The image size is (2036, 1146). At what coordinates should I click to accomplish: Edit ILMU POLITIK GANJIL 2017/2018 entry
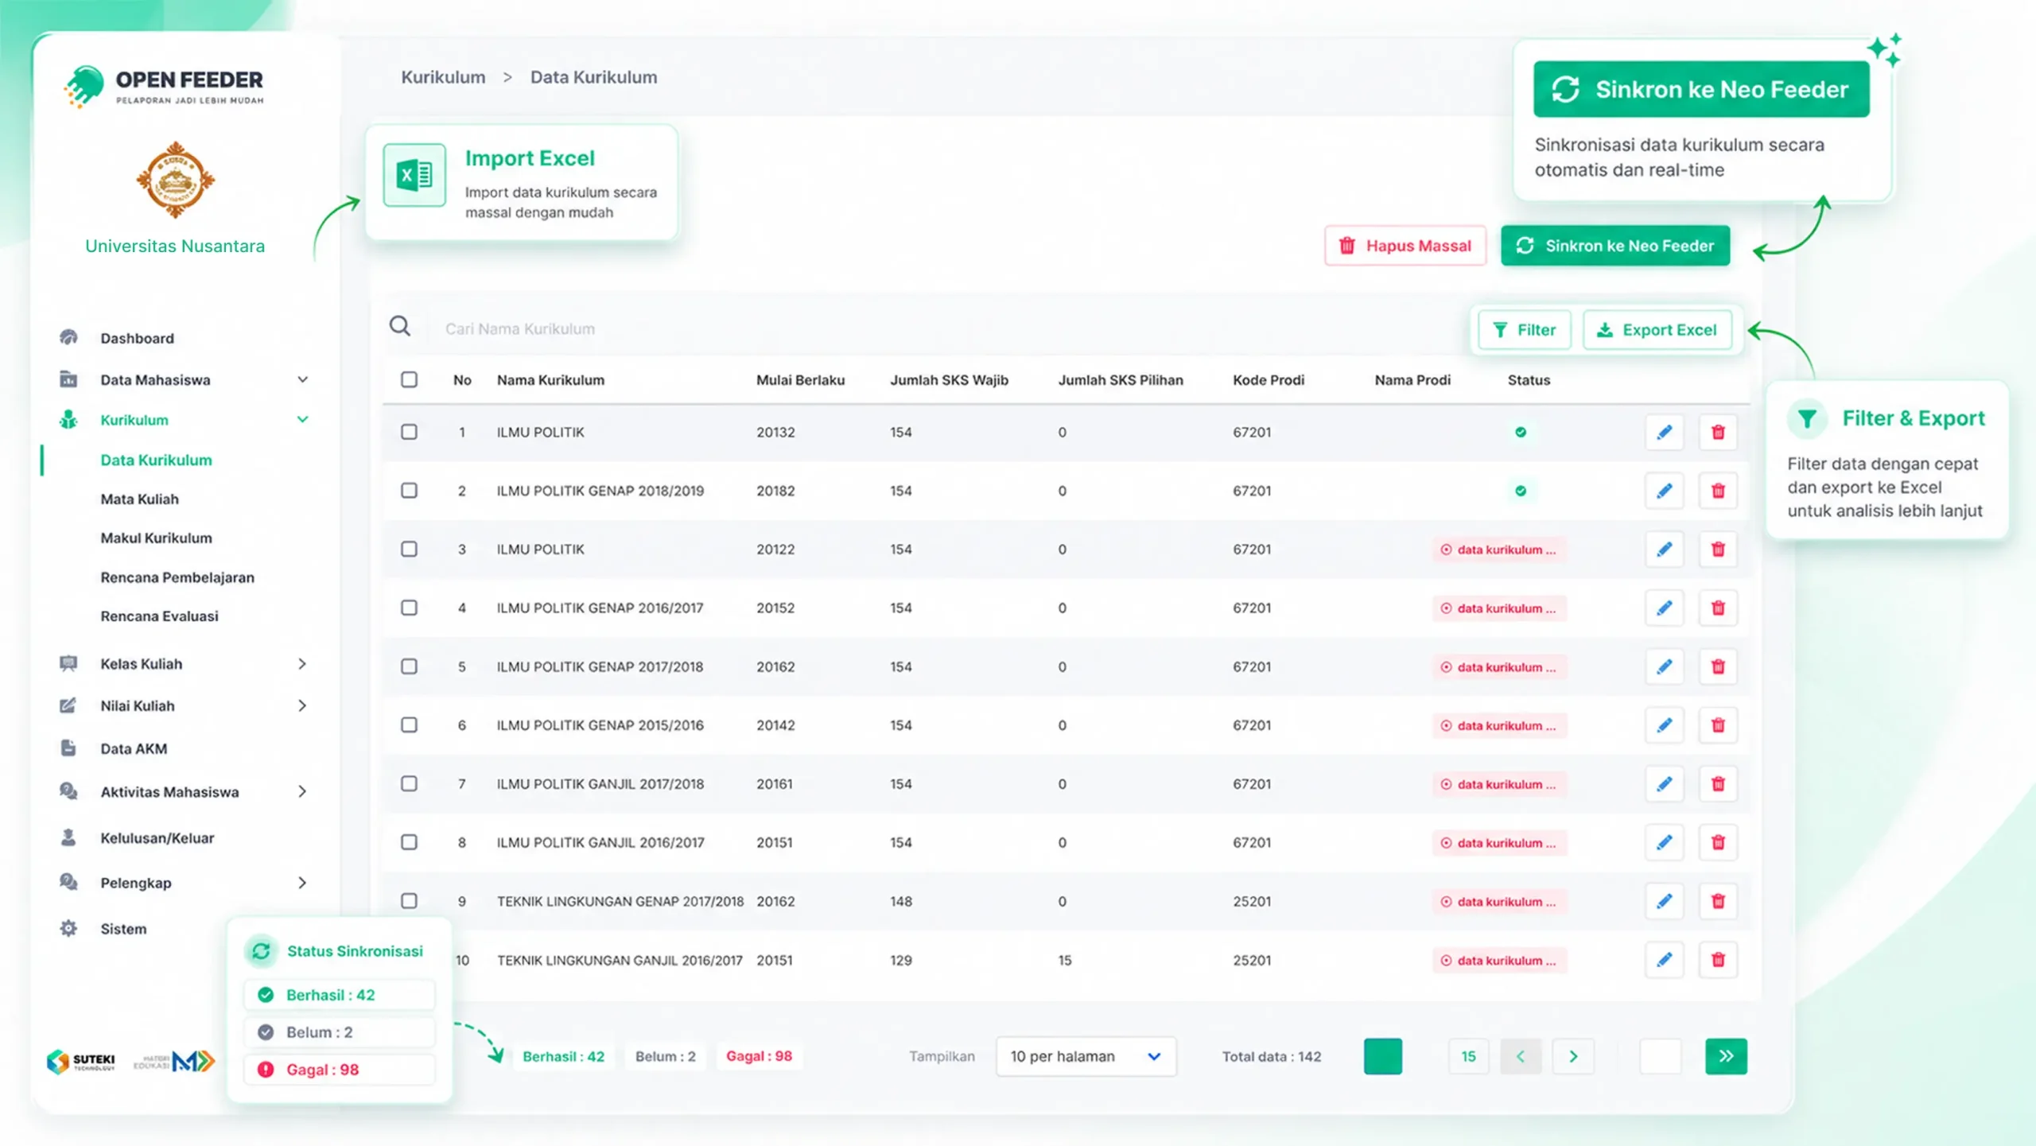1664,784
